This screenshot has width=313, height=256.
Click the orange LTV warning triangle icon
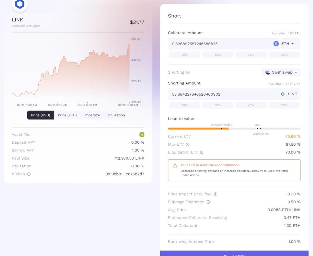(x=175, y=165)
